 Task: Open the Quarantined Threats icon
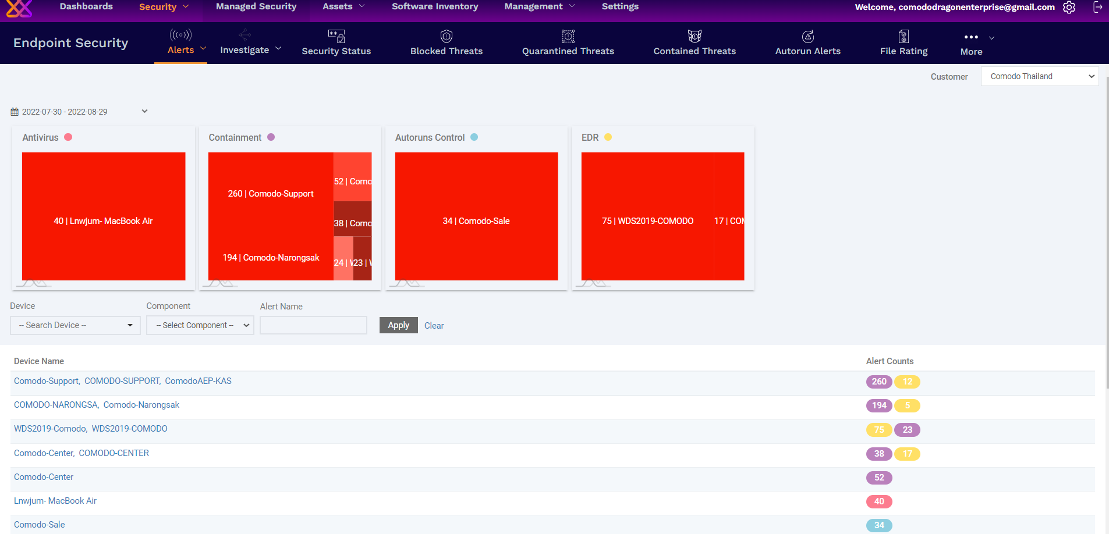568,37
